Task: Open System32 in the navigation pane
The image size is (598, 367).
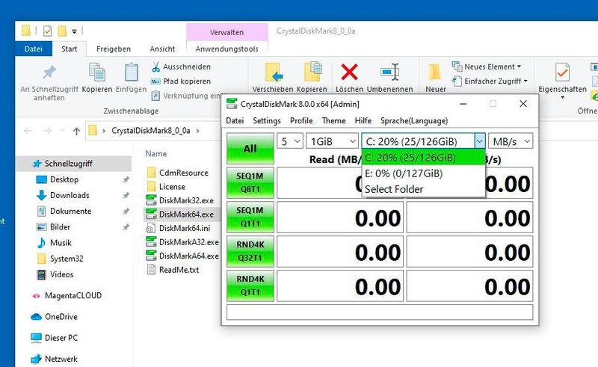Action: click(67, 259)
